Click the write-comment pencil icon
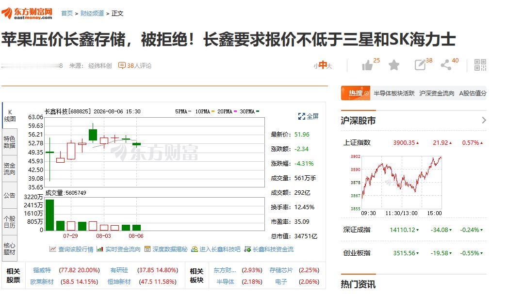Image resolution: width=507 pixels, height=294 pixels. click(420, 65)
